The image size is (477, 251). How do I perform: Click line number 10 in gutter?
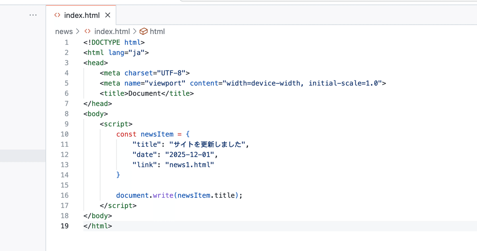(x=64, y=134)
